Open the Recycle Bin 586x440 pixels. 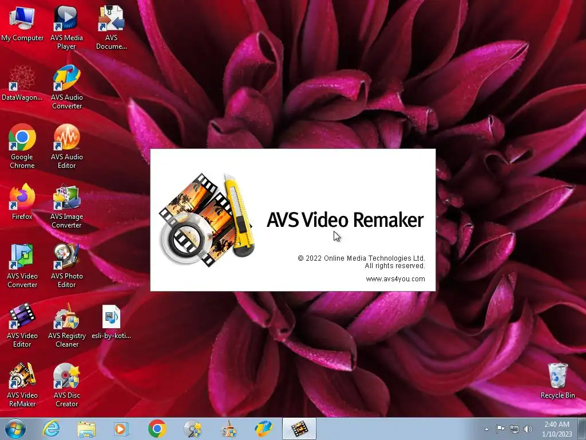[x=557, y=380]
